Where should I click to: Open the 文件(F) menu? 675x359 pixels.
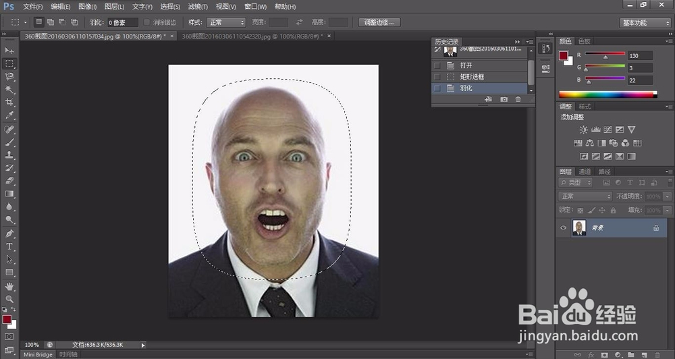32,7
